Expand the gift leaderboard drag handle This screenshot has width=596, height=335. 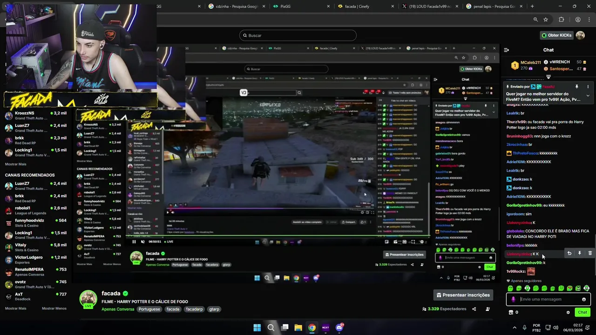549,77
